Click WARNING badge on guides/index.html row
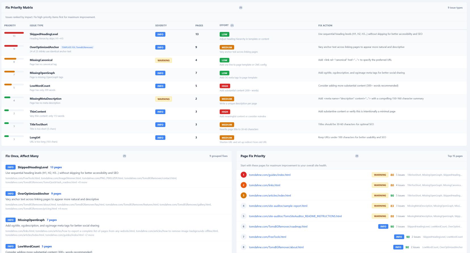Image resolution: width=470 pixels, height=253 pixels. click(380, 175)
